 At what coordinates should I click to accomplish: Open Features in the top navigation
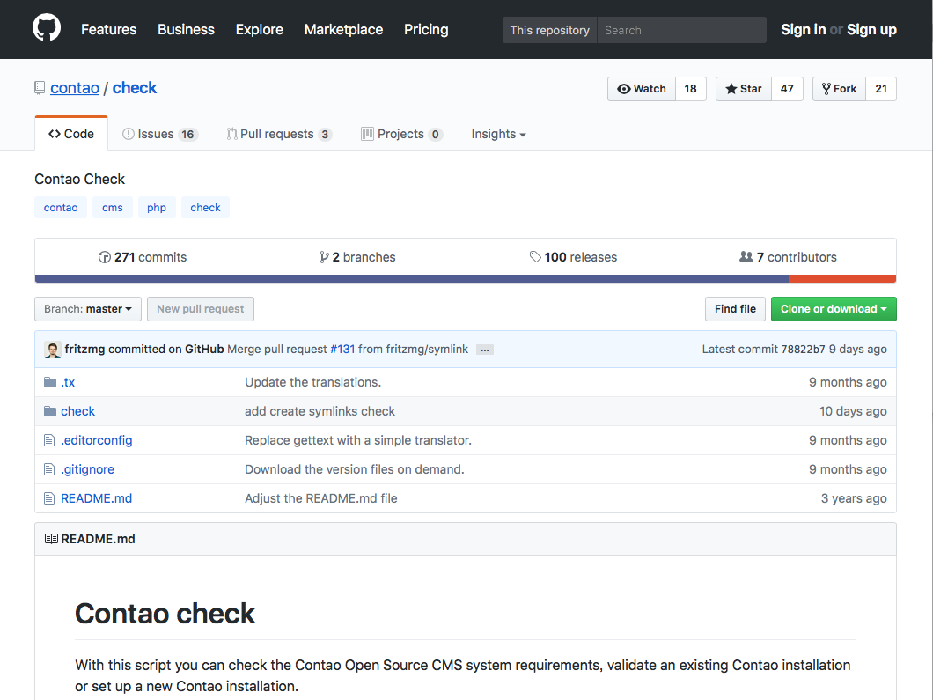(109, 29)
